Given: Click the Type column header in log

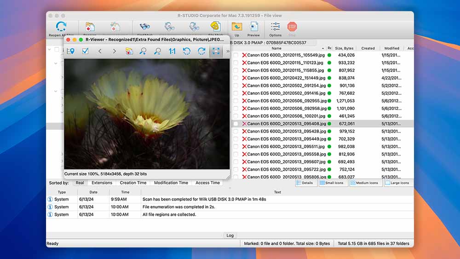Looking at the screenshot, I should [x=62, y=192].
